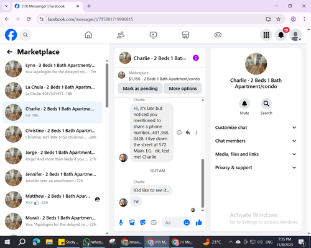Expand Customize chat section
This screenshot has width=311, height=248.
[x=256, y=128]
